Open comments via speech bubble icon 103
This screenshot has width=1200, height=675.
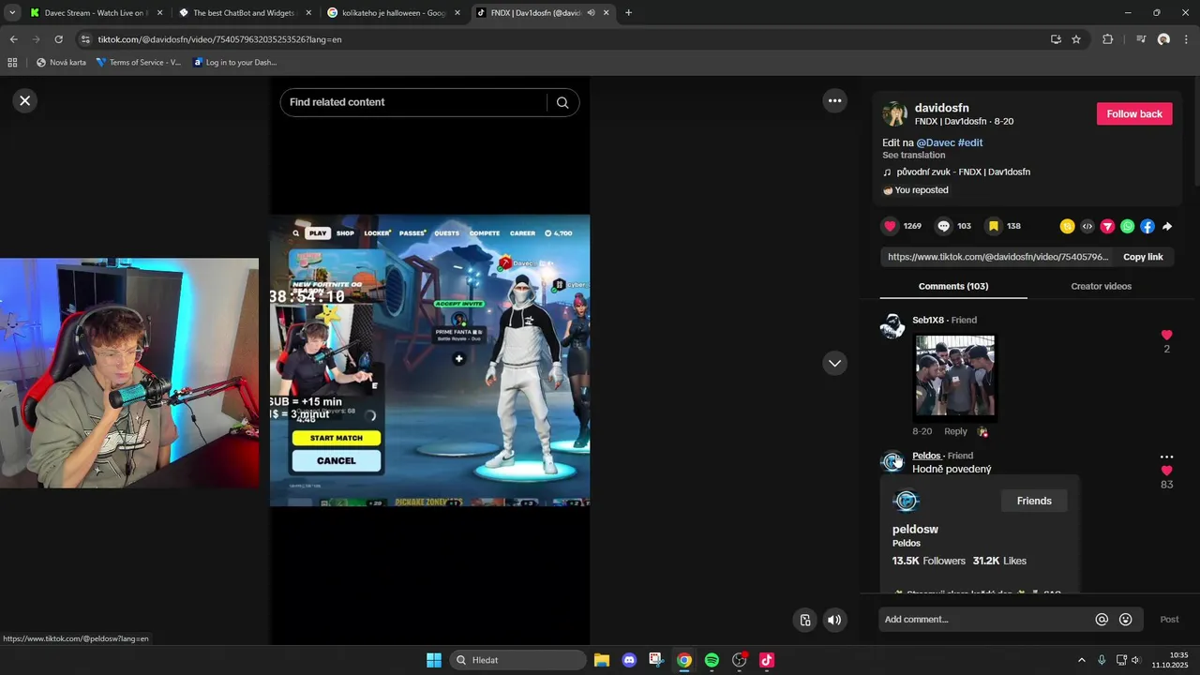943,226
